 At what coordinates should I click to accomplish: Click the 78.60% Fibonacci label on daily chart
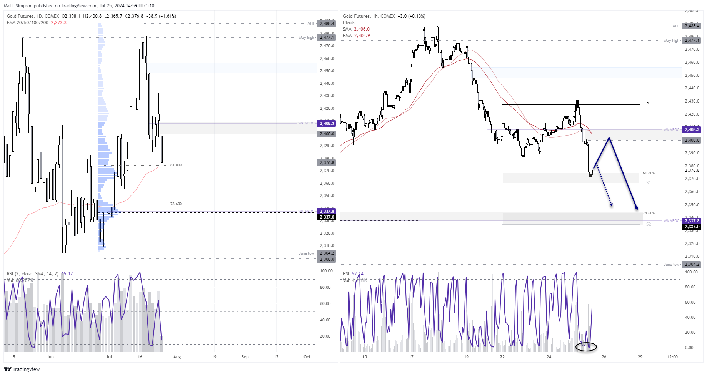[176, 204]
